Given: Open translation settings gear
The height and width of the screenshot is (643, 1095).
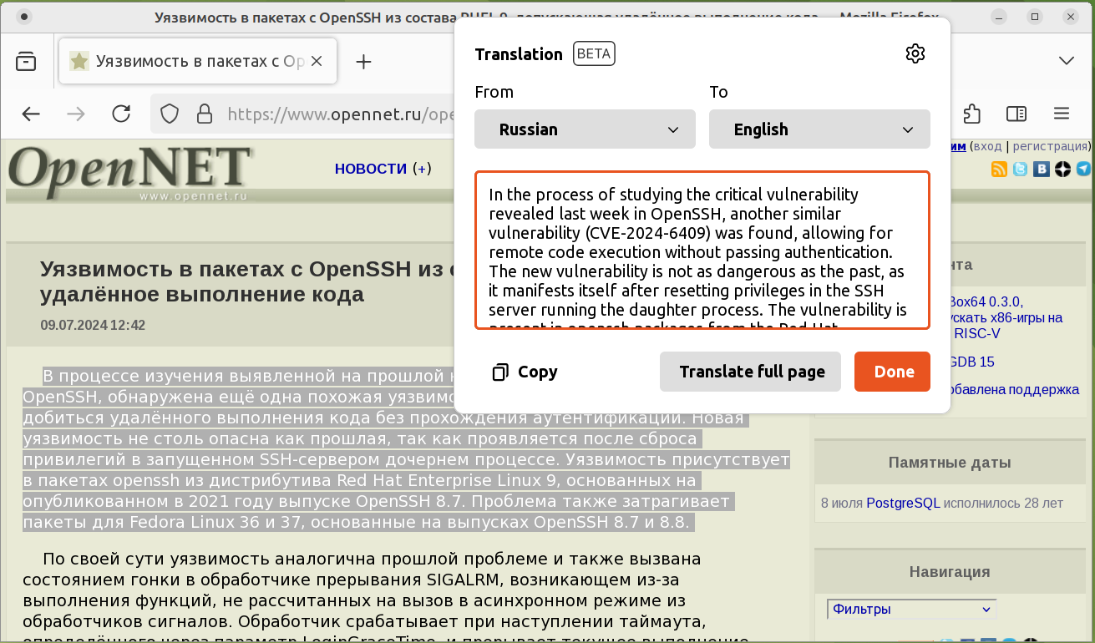Looking at the screenshot, I should point(915,54).
